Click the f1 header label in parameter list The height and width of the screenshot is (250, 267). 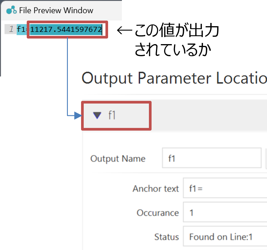[112, 115]
